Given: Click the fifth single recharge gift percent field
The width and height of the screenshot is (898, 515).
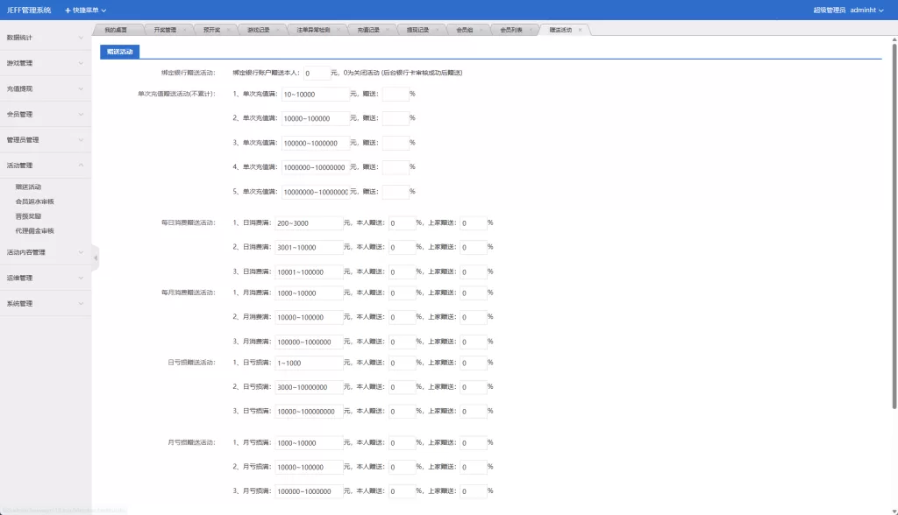Looking at the screenshot, I should coord(396,193).
